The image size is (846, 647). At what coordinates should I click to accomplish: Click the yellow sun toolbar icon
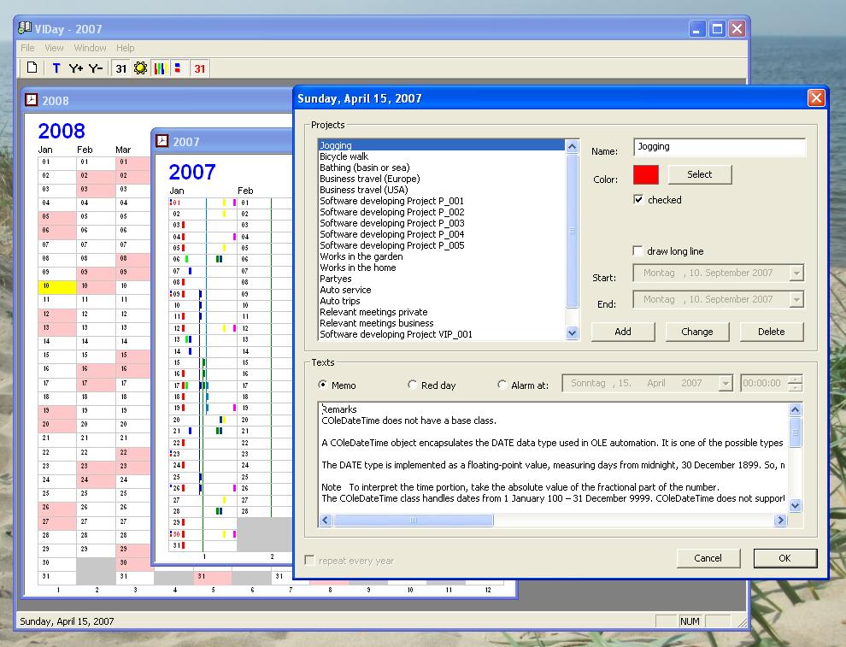pos(140,68)
